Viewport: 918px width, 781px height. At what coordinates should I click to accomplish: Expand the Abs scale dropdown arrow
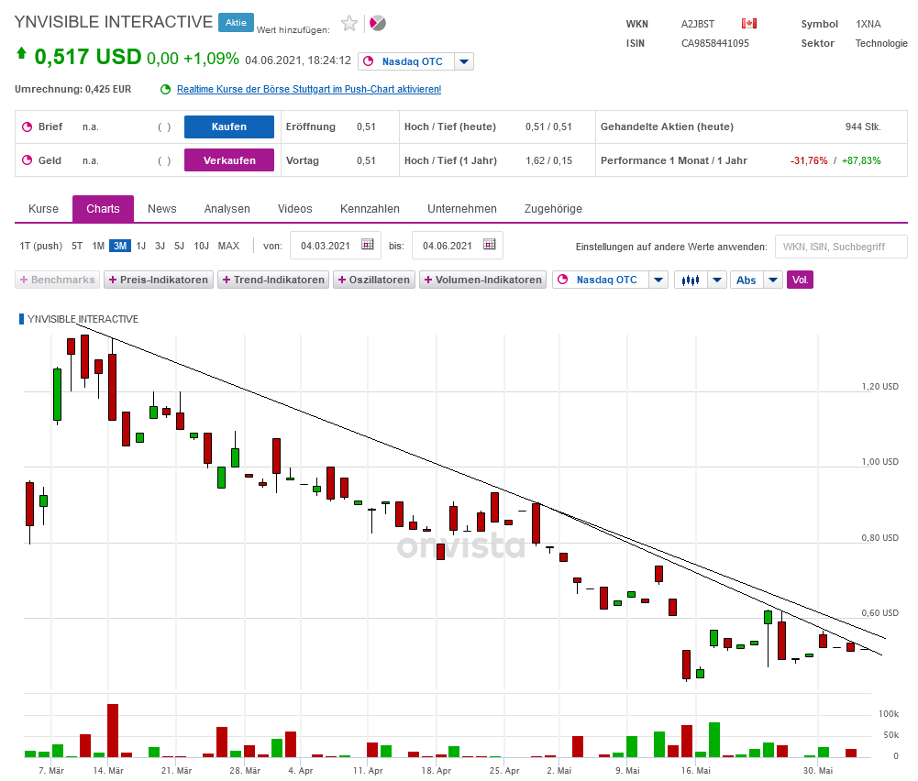coord(773,280)
